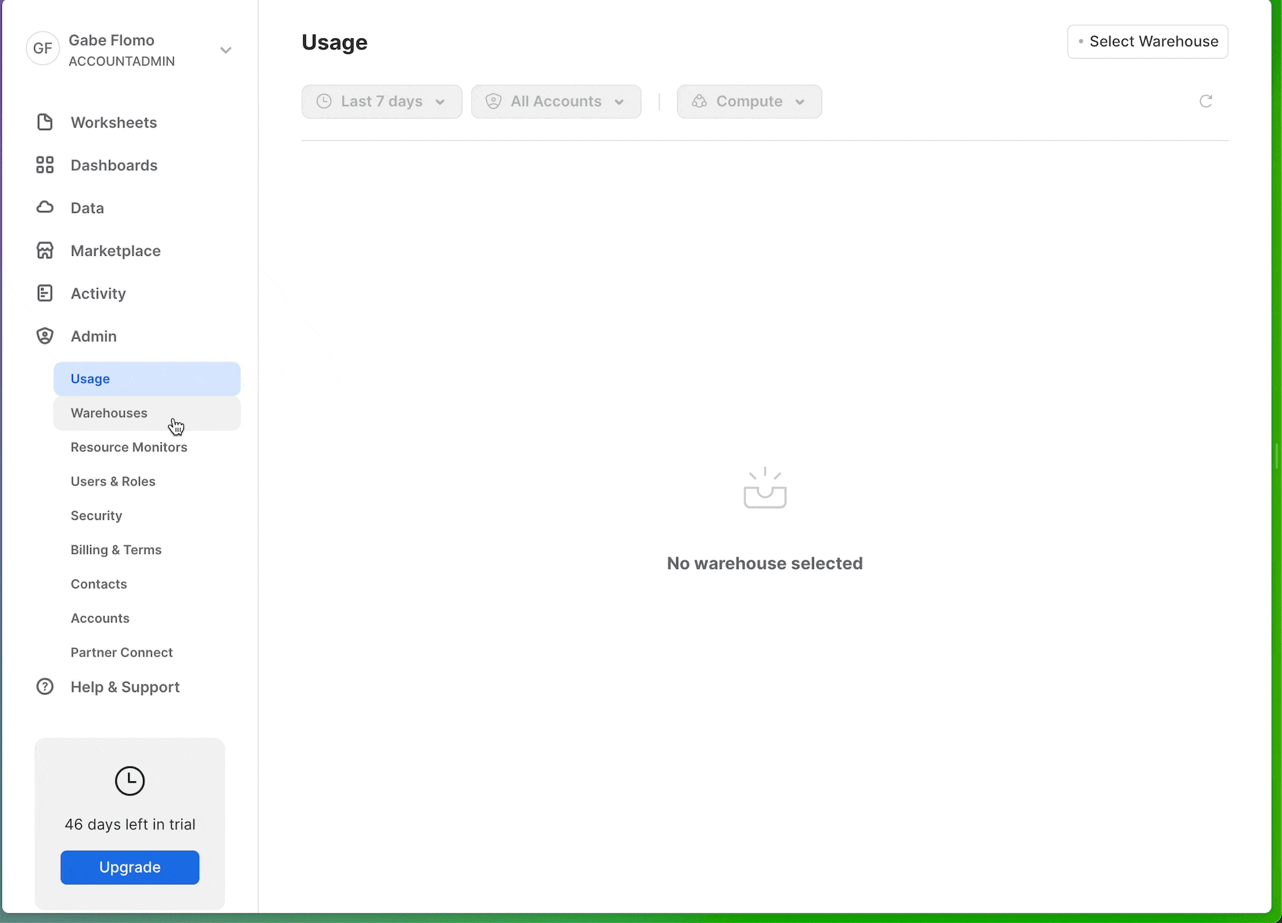Click the Activity log icon
The height and width of the screenshot is (923, 1282).
click(x=45, y=294)
